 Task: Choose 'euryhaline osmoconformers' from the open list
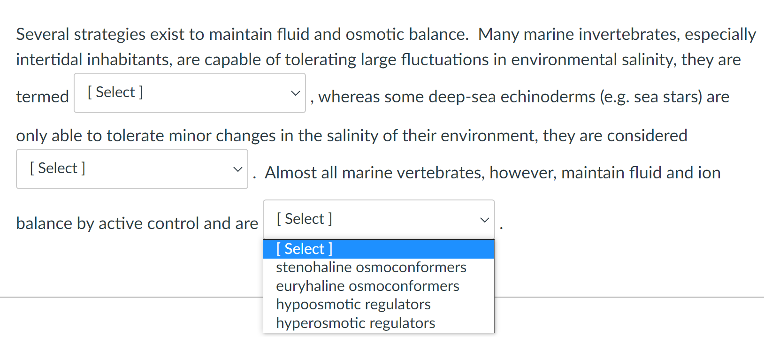367,286
